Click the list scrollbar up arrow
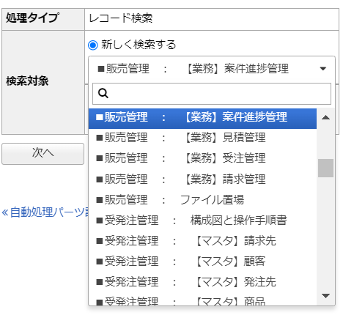The image size is (354, 315). (325, 118)
